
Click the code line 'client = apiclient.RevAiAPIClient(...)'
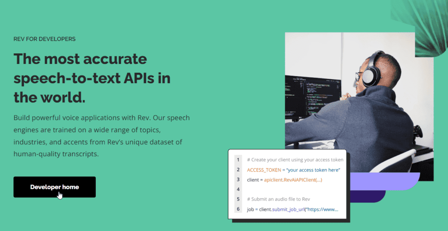(284, 180)
